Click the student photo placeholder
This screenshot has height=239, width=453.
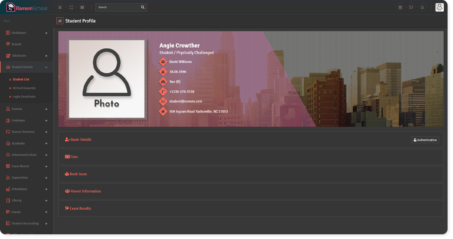107,79
